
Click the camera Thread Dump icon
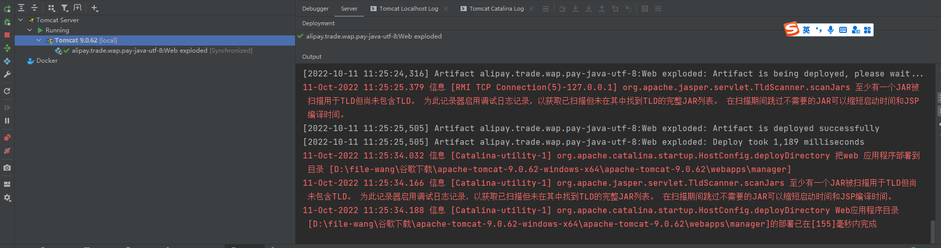pos(7,168)
